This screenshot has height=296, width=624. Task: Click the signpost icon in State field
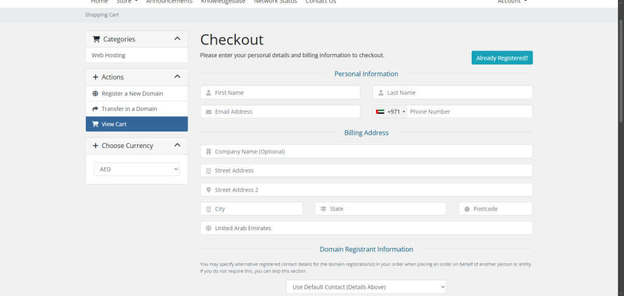pos(323,209)
